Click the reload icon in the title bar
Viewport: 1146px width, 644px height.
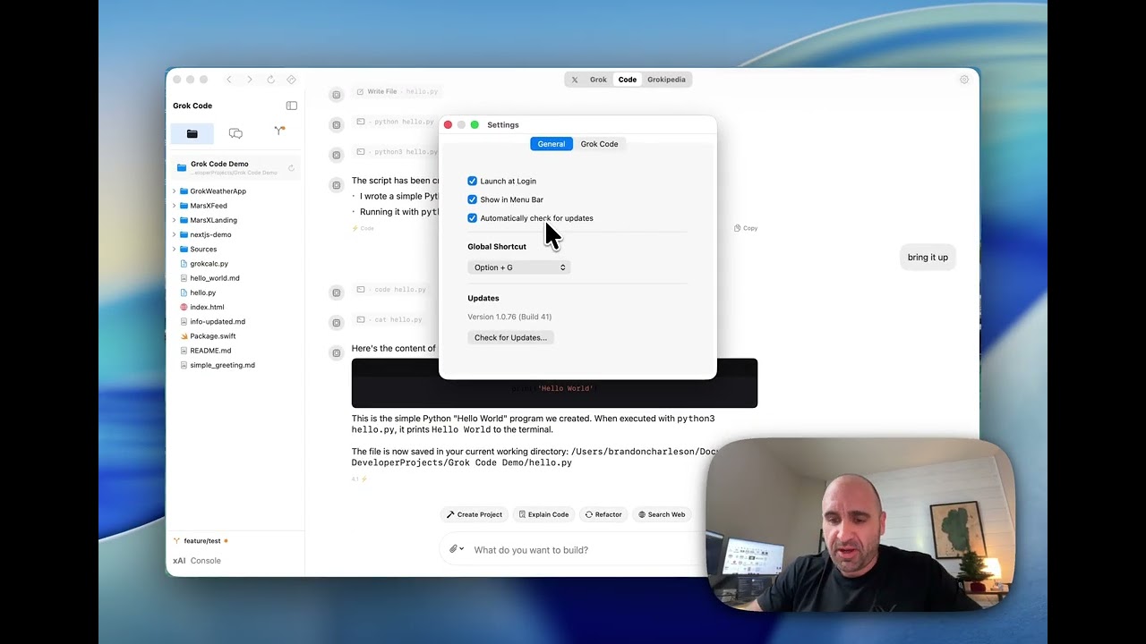pos(270,80)
